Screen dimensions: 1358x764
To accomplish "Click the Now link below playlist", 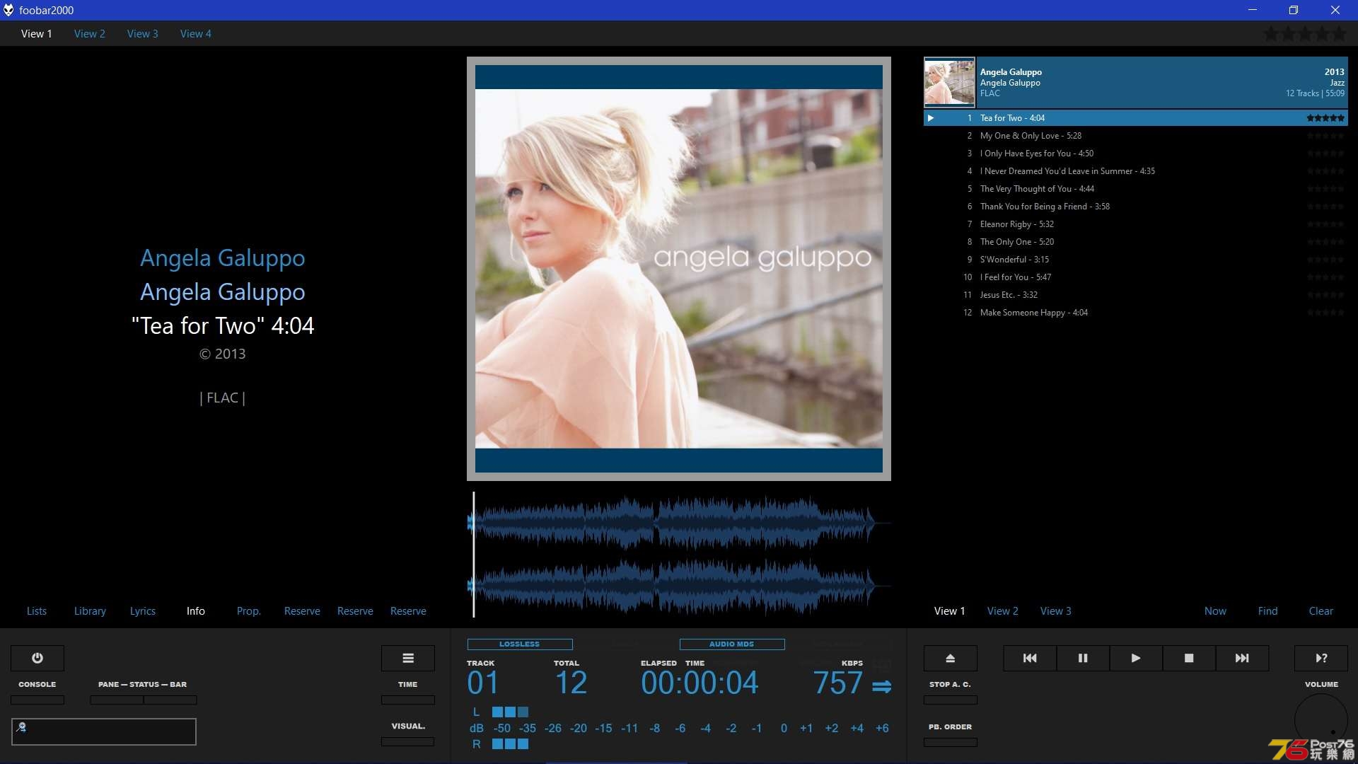I will click(1216, 611).
